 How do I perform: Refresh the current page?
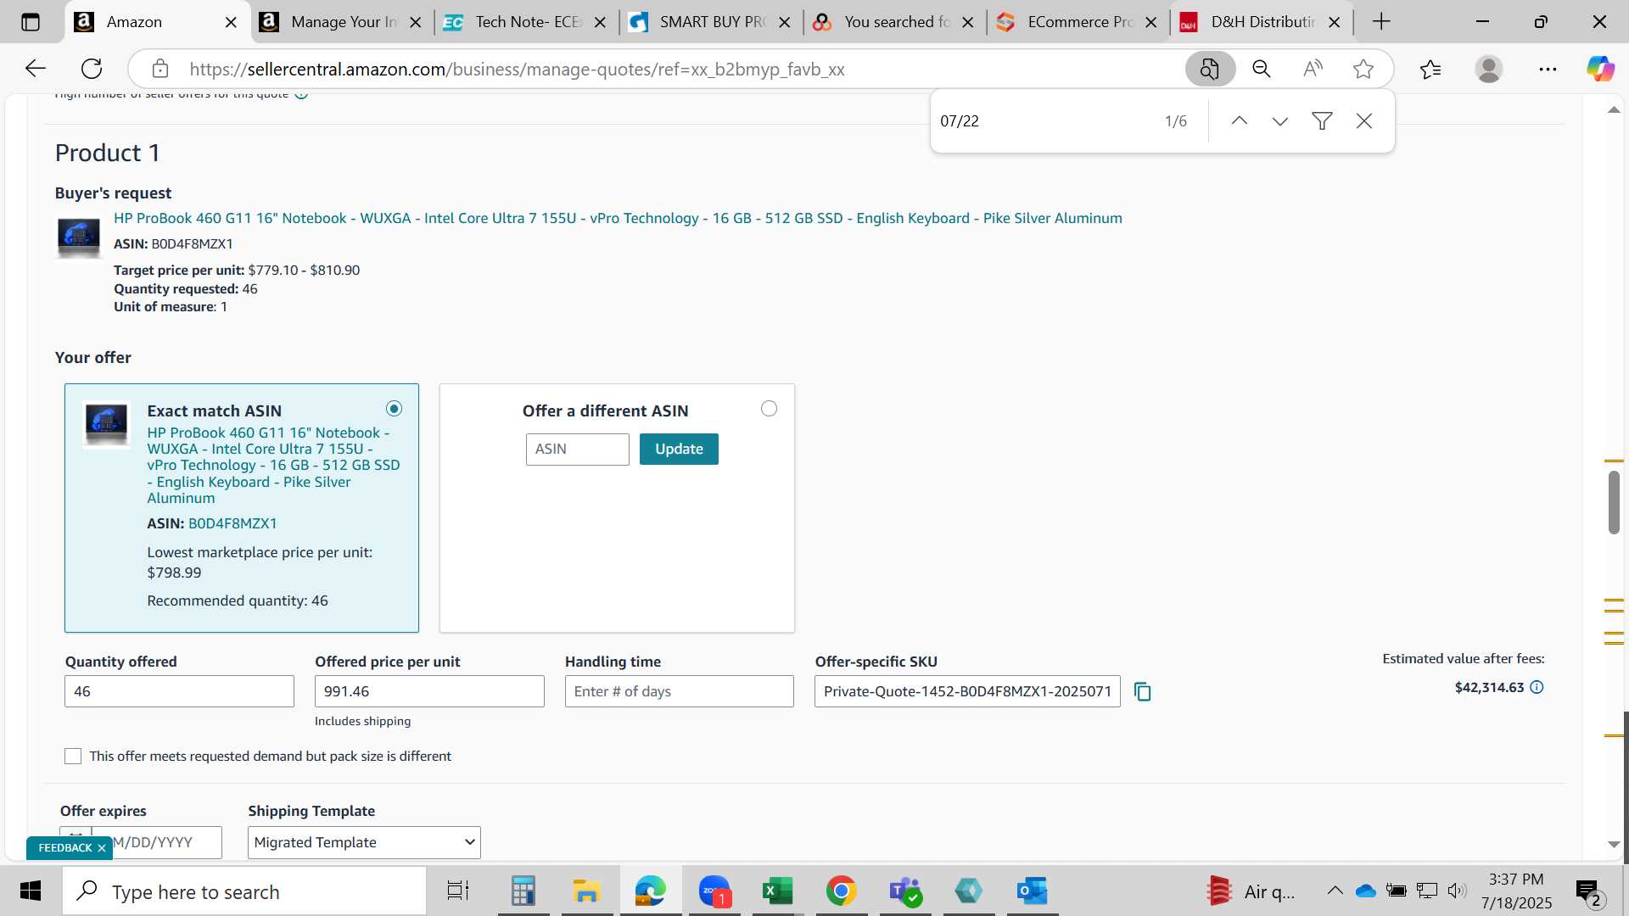point(92,69)
